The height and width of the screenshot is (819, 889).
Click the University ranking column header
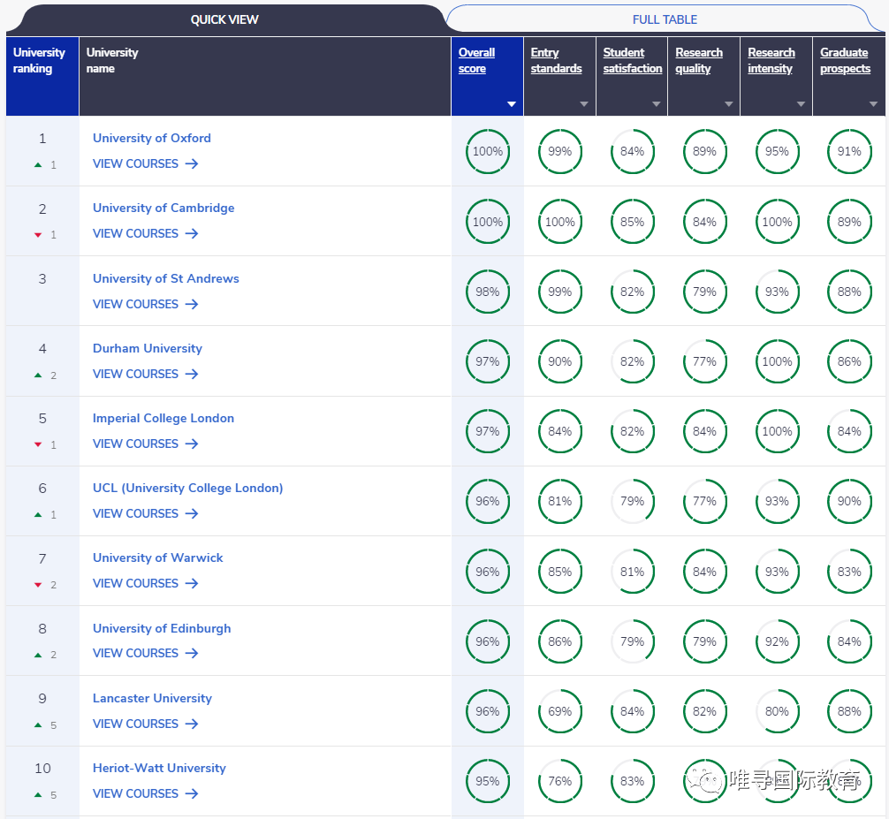(42, 77)
